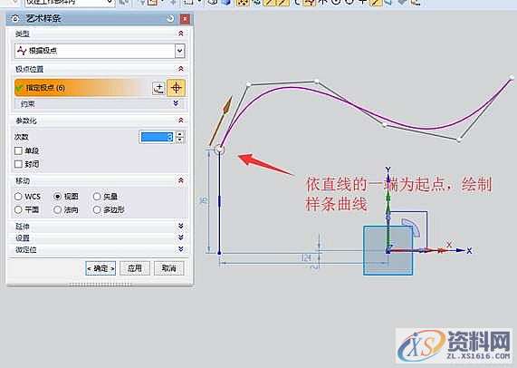Click the 确定 button
This screenshot has width=517, height=368.
tap(101, 268)
